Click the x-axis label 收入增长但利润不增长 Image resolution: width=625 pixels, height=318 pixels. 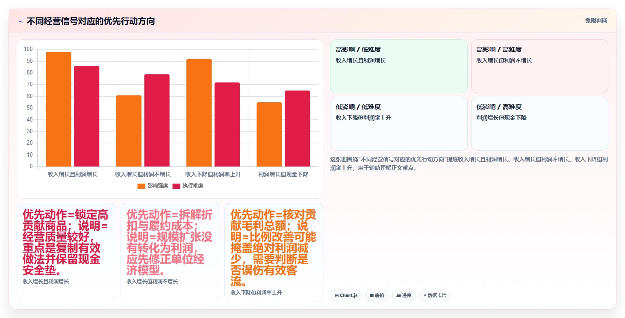[143, 174]
